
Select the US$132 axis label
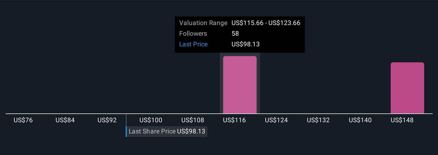click(318, 120)
